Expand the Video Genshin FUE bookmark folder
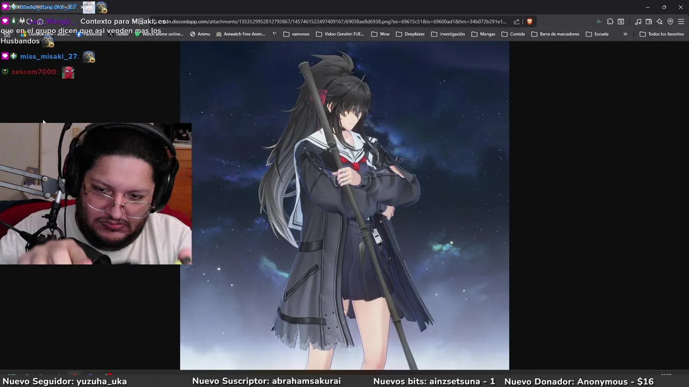 click(x=340, y=34)
